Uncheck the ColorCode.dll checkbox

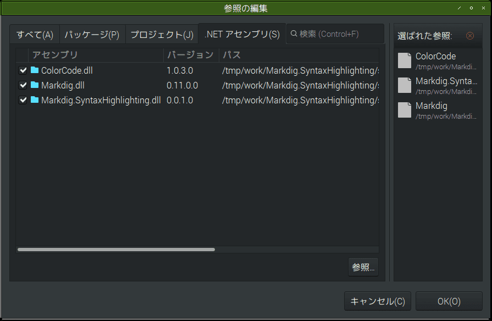[23, 70]
